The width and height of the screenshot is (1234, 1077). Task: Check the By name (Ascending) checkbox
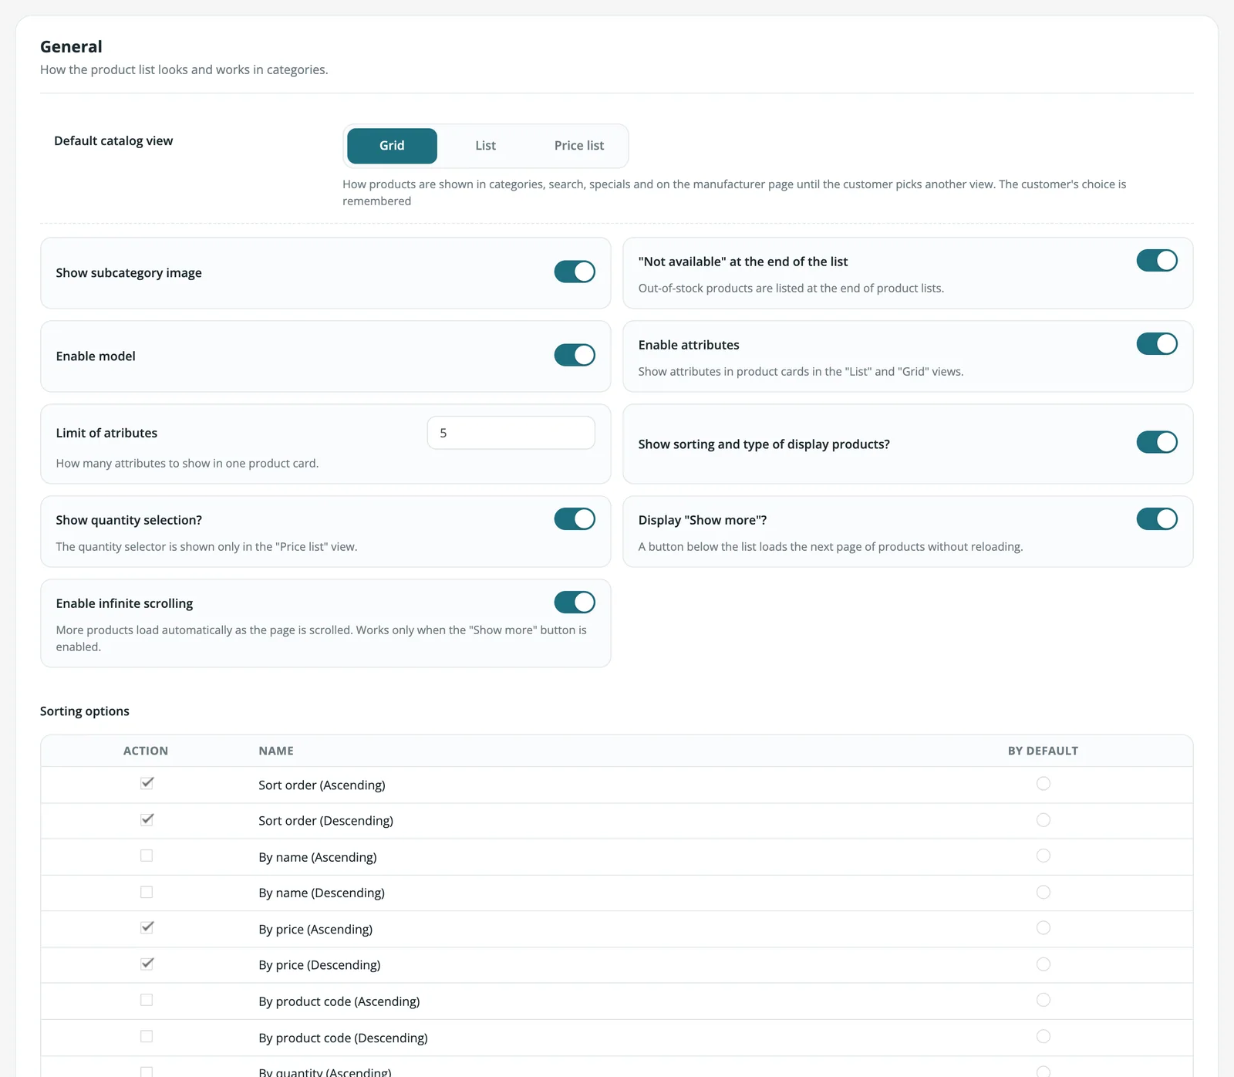(147, 856)
